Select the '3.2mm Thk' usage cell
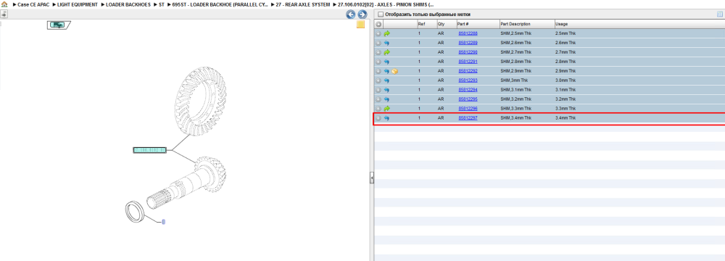Viewport: 725px width, 261px height. 565,99
